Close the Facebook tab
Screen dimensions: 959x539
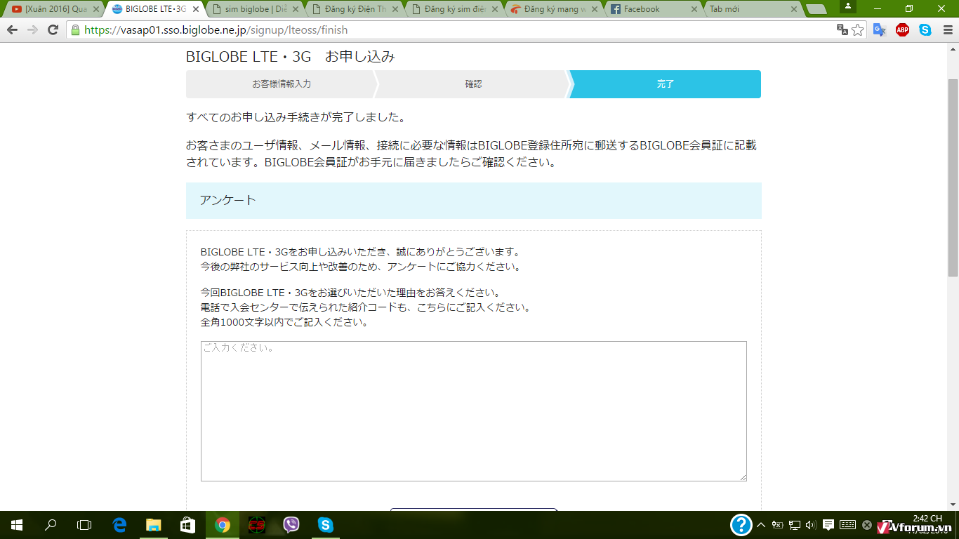(x=695, y=9)
